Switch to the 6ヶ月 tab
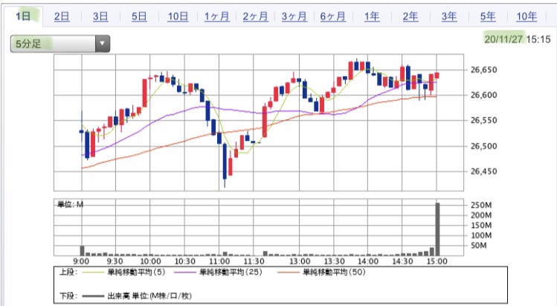The image size is (557, 306). coord(332,16)
